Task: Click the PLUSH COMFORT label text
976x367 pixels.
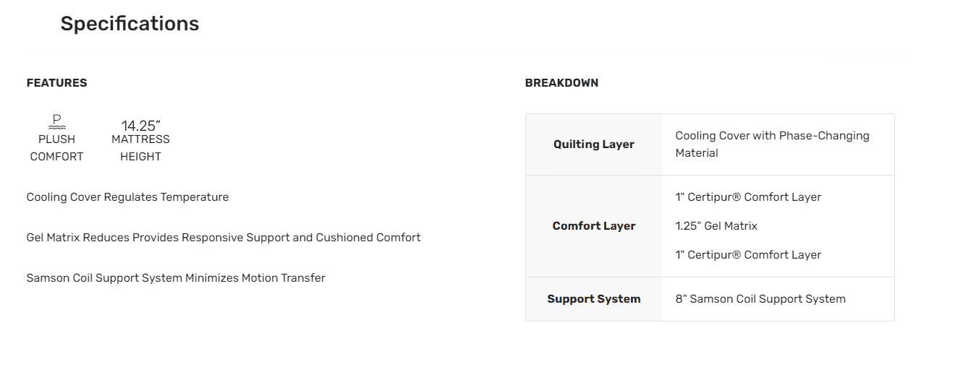Action: tap(56, 148)
